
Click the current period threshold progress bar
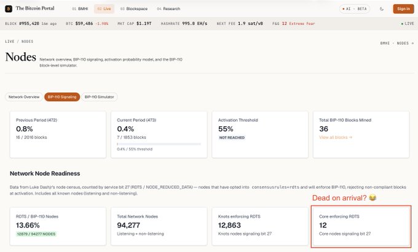tap(159, 144)
